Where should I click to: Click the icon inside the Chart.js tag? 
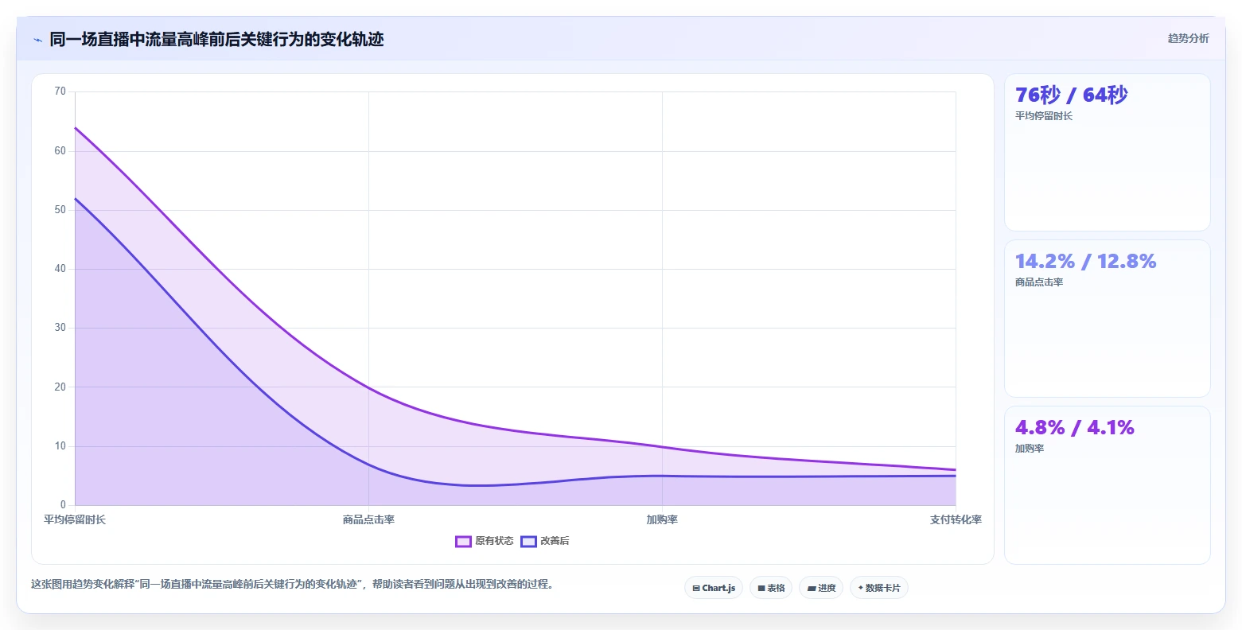[696, 589]
